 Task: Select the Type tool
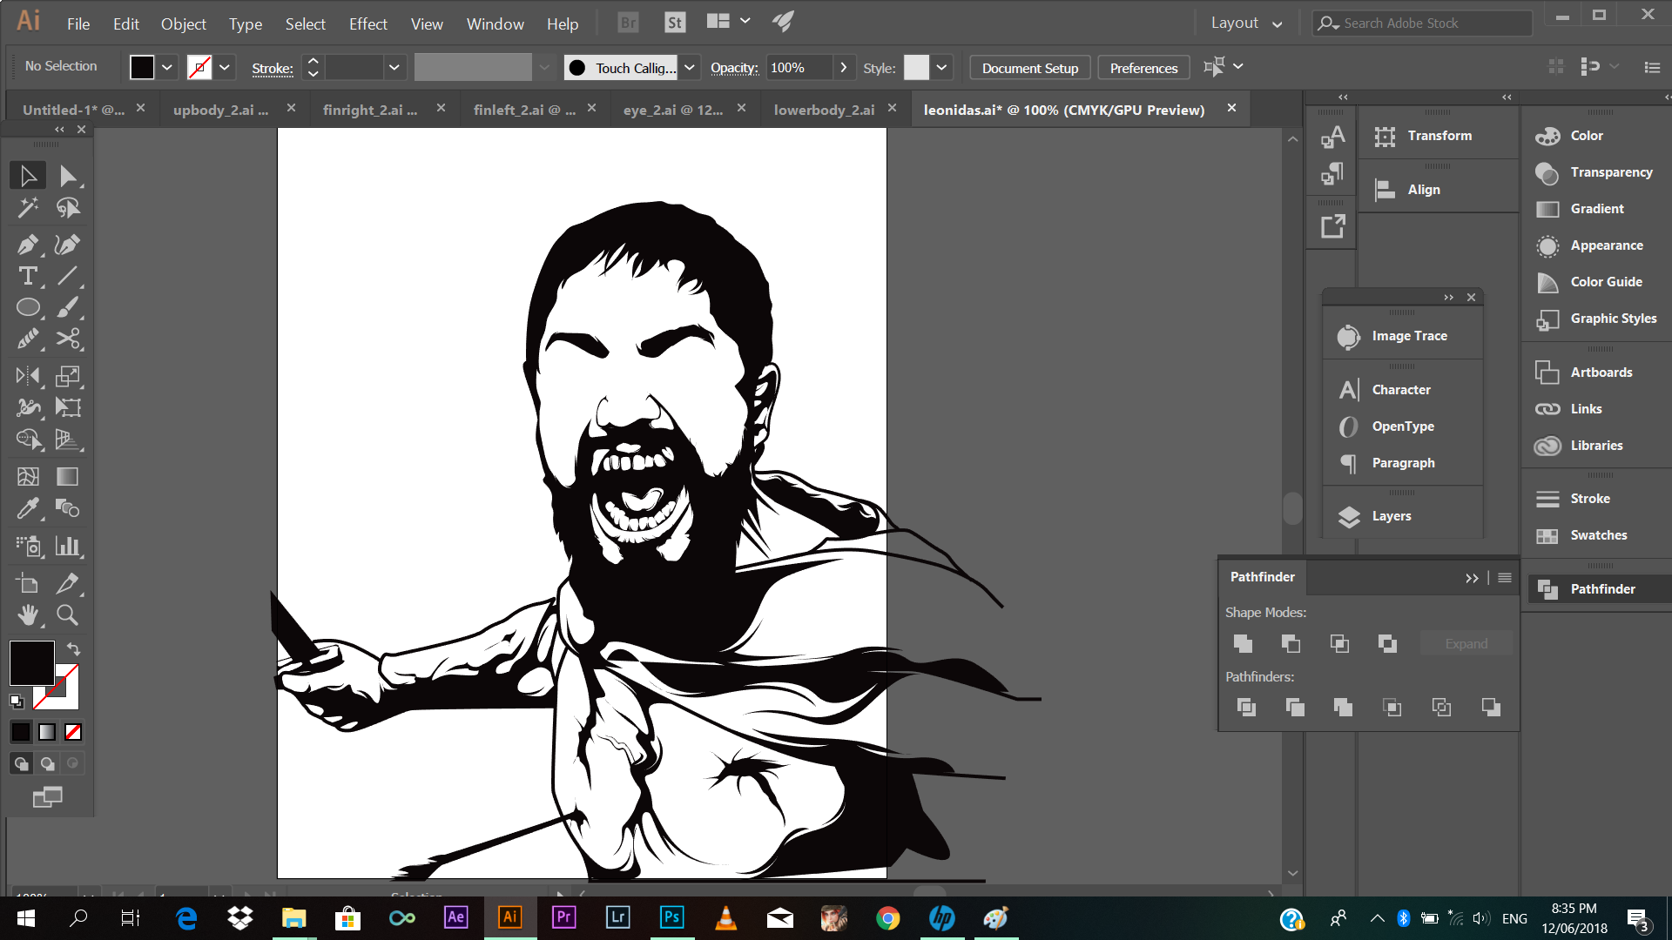click(27, 277)
